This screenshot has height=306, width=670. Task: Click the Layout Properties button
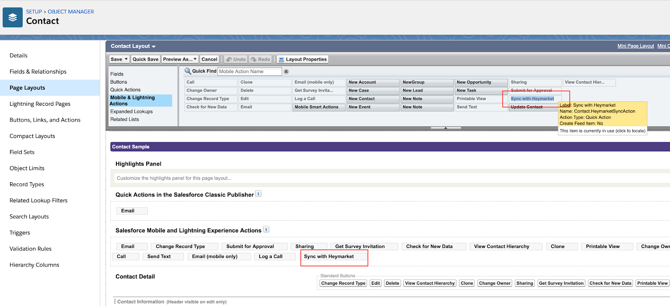click(303, 59)
